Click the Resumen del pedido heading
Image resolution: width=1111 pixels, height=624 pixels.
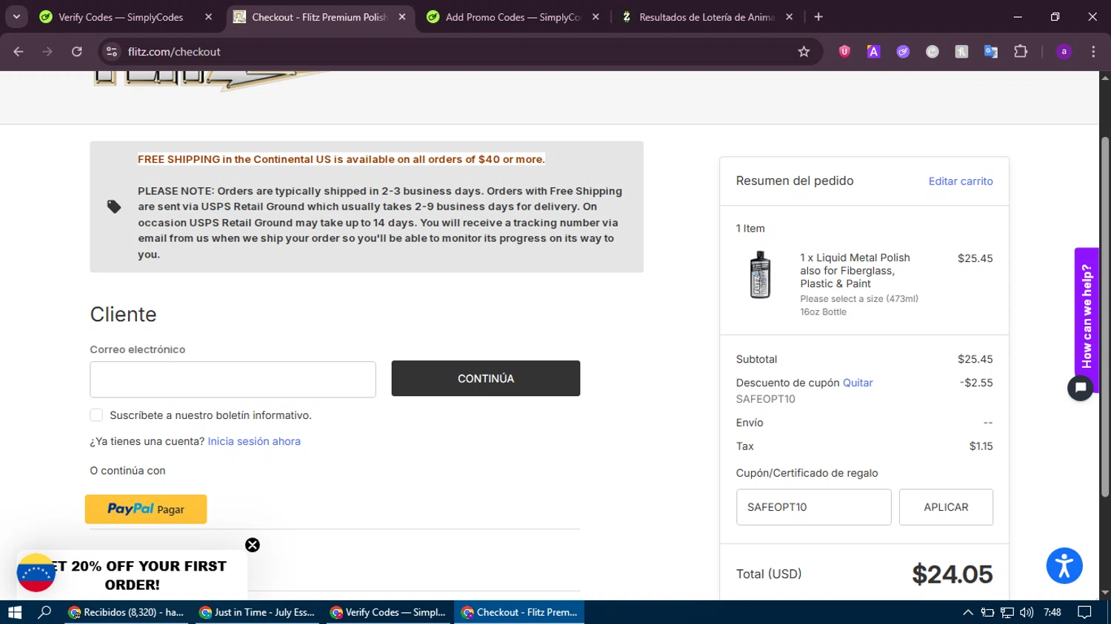click(795, 181)
